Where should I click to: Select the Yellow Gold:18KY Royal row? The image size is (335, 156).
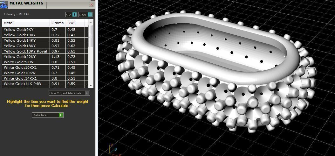(45, 51)
